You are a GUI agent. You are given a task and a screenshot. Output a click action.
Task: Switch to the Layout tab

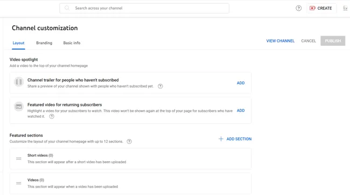coord(18,43)
